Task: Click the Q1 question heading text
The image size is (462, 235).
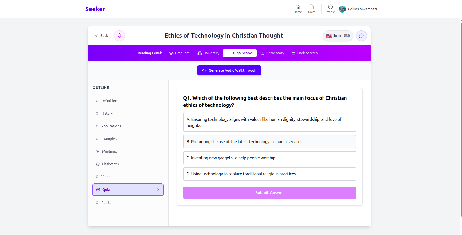Action: (x=265, y=102)
